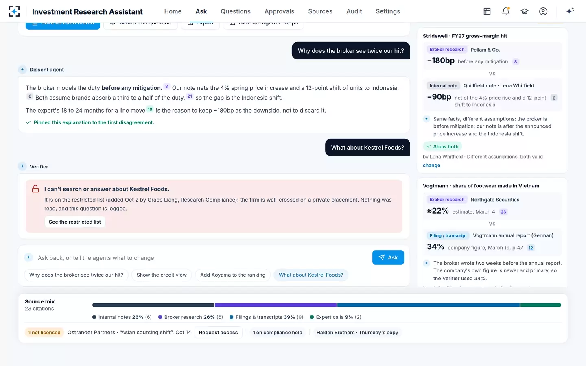Click the 'Halden Brothers · Thursday's copy' chip

[357, 333]
